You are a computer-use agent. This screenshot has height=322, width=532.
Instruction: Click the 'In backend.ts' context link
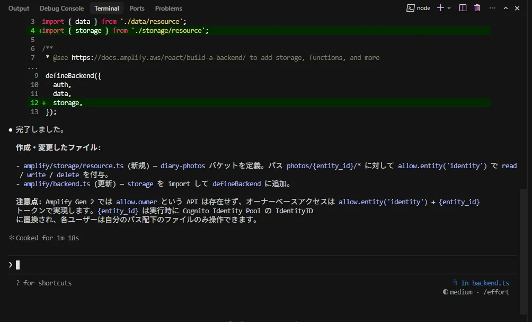[x=485, y=283]
